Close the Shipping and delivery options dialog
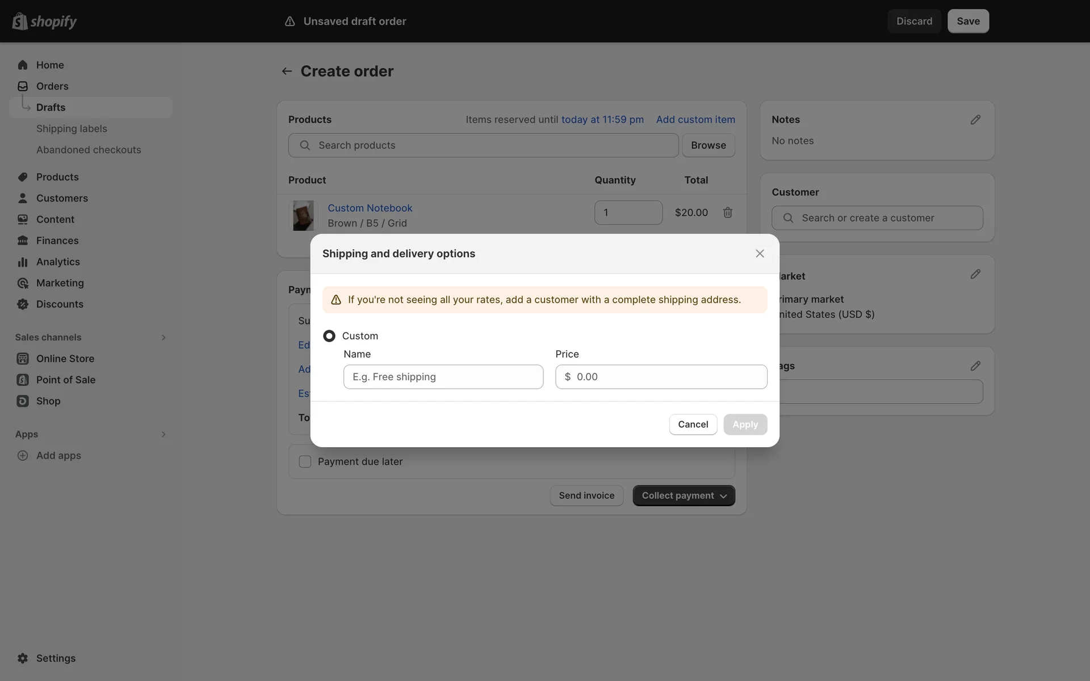 pyautogui.click(x=760, y=254)
